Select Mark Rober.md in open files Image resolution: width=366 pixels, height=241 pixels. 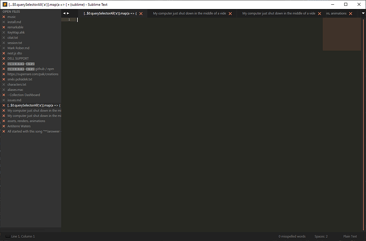coord(18,48)
